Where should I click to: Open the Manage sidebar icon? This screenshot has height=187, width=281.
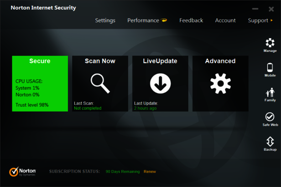270,43
